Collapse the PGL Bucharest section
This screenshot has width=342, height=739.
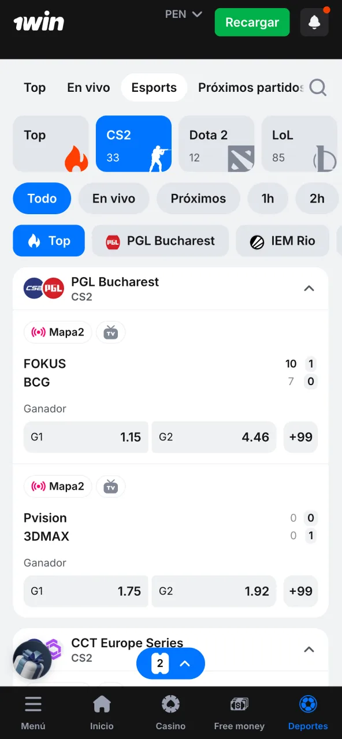[x=309, y=288]
